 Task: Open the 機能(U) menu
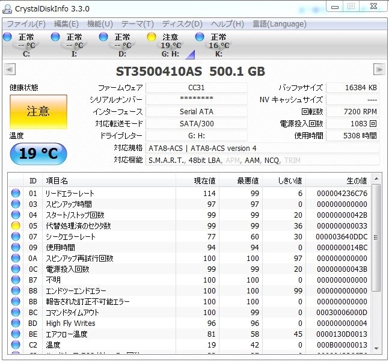100,24
